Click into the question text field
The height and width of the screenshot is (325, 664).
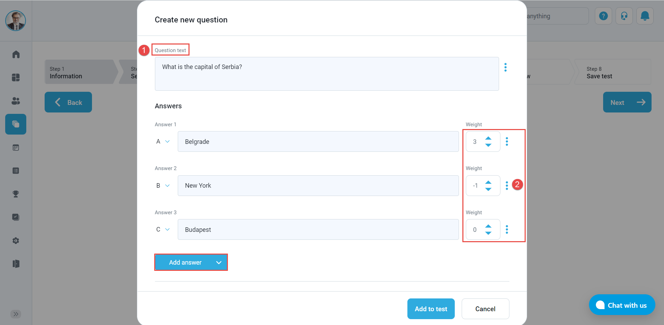326,74
